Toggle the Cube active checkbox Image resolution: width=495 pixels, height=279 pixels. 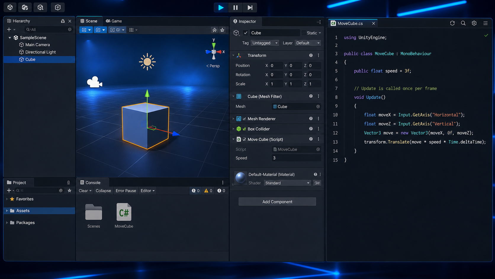tap(245, 33)
